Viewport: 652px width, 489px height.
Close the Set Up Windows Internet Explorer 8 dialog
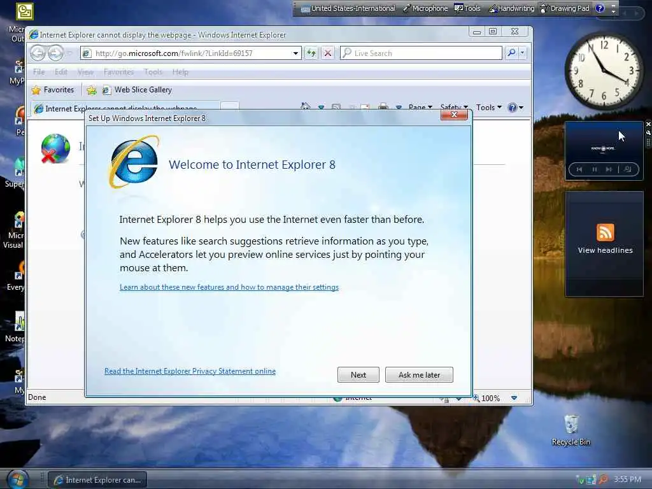(454, 115)
